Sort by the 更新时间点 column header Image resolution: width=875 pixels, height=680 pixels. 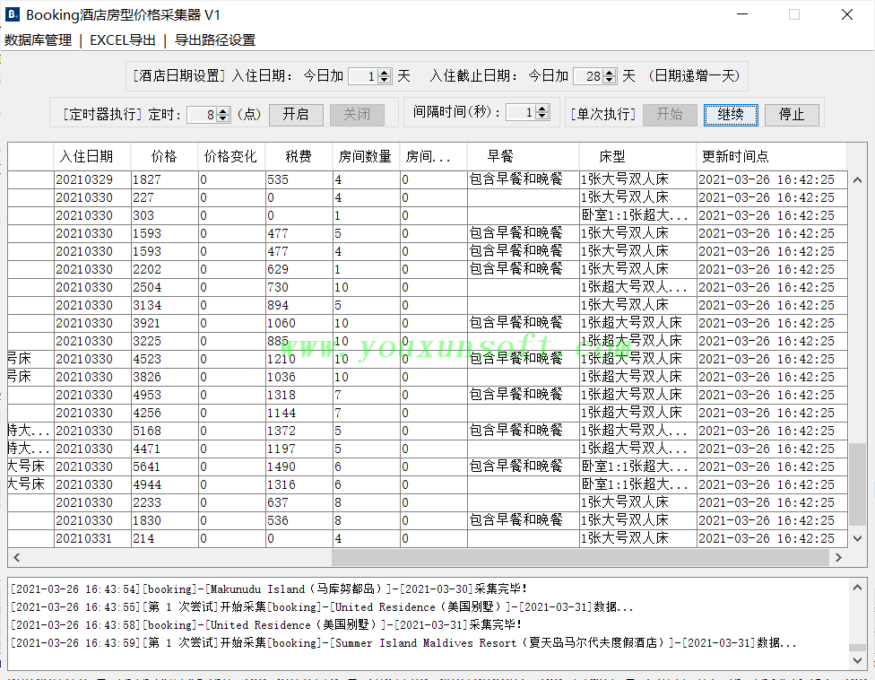771,156
